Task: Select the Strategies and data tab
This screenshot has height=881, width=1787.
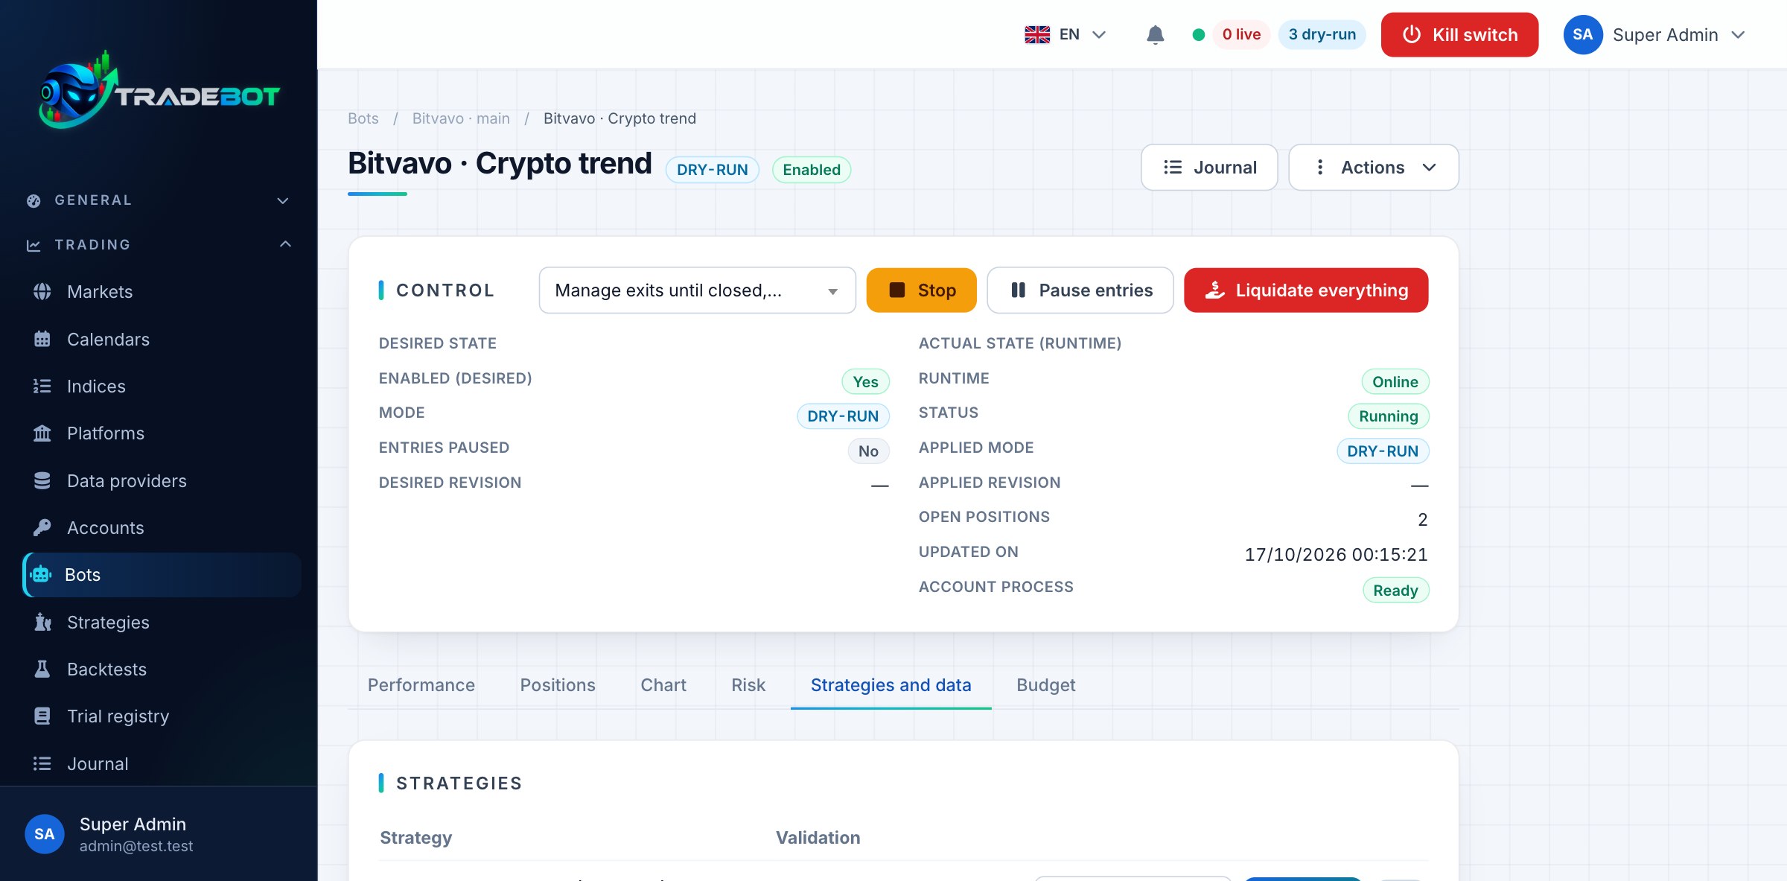Action: (x=891, y=685)
